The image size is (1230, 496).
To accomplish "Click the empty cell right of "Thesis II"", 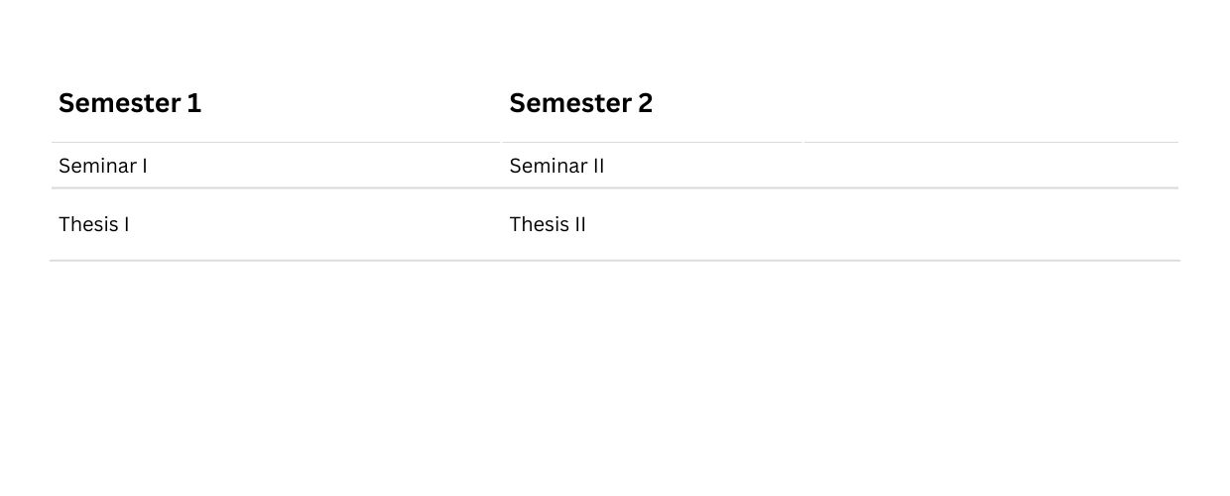I will tap(991, 224).
